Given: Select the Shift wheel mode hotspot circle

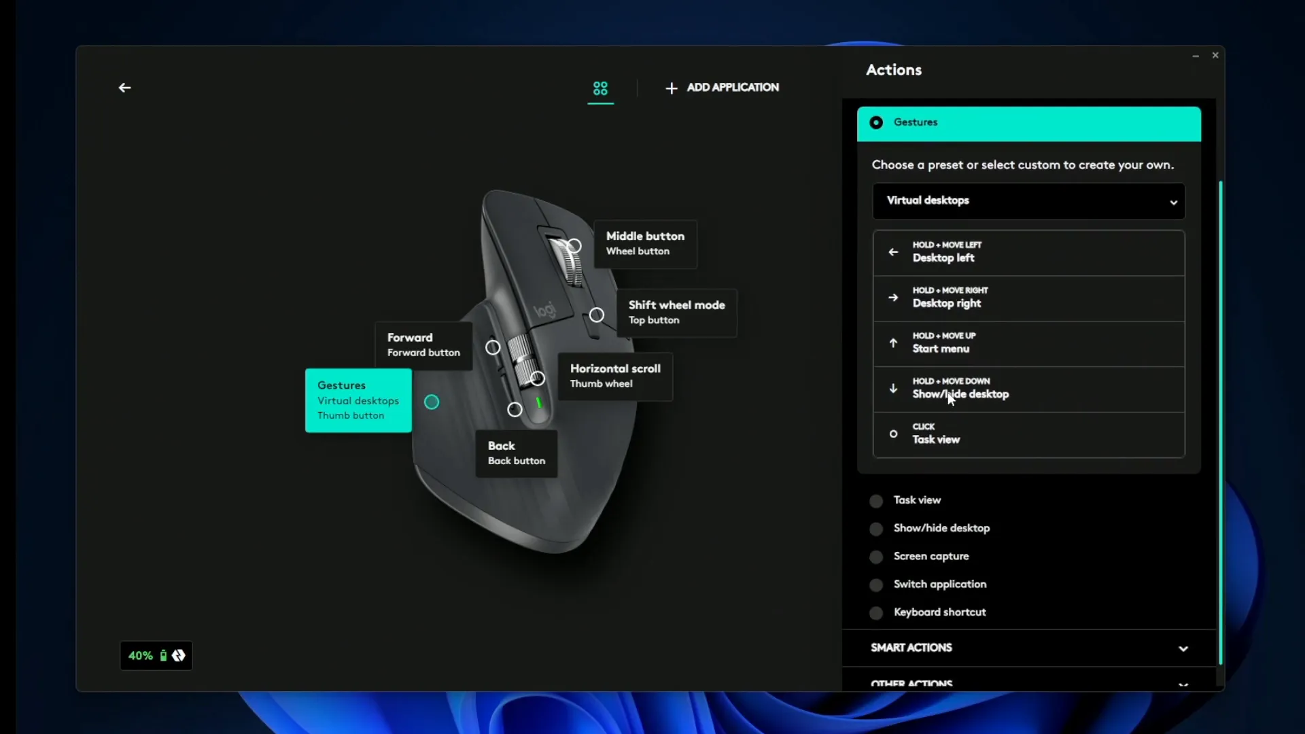Looking at the screenshot, I should tap(596, 315).
